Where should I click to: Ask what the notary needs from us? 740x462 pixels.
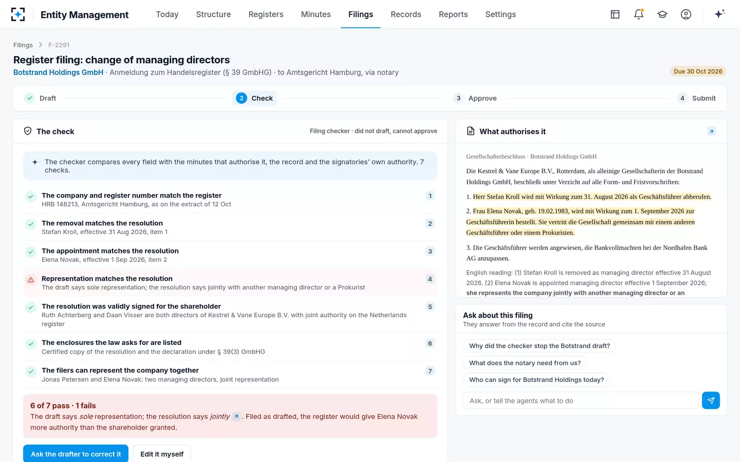(525, 363)
